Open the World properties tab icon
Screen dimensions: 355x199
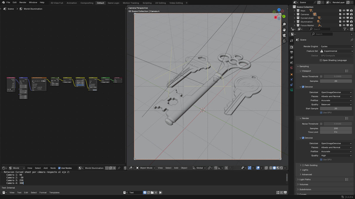coord(292,68)
